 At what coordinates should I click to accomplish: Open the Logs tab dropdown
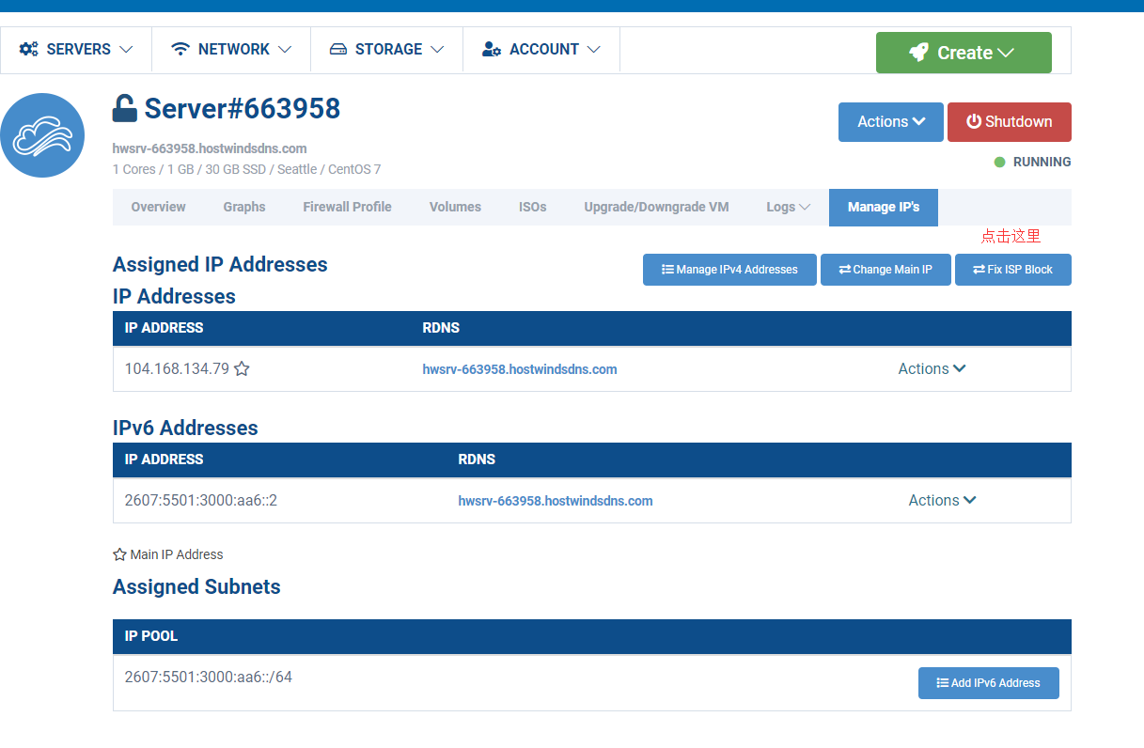click(x=788, y=208)
